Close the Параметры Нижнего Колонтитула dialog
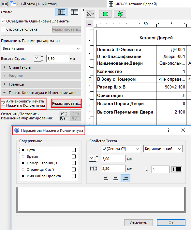This screenshot has width=191, height=230. 183,130
